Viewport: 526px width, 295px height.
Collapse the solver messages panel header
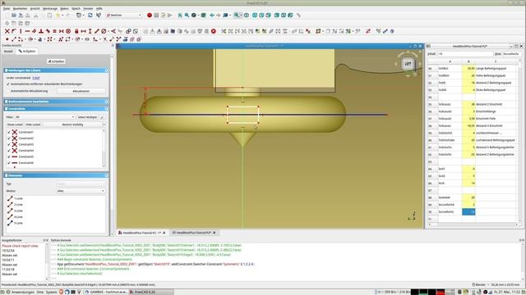coord(56,70)
